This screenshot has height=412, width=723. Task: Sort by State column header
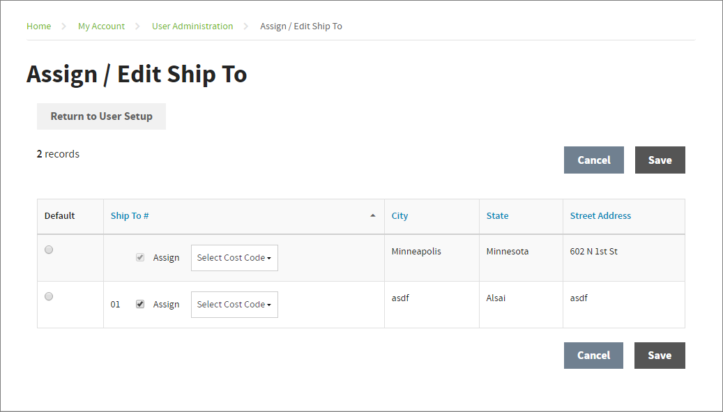[497, 216]
